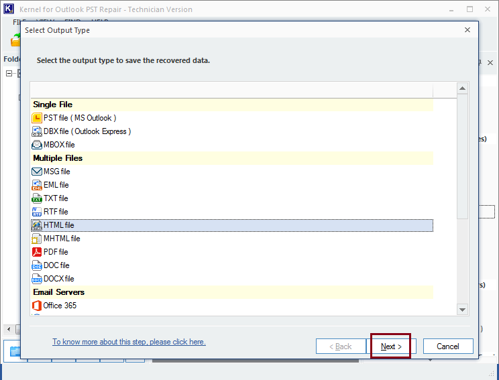Select the PST file (MS Outlook) icon

click(x=37, y=118)
